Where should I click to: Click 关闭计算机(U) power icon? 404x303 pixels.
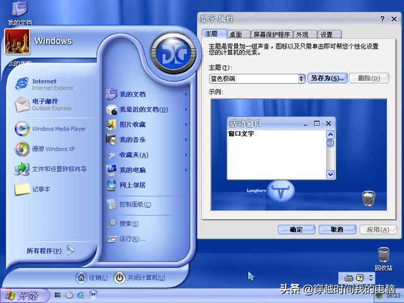[x=119, y=278]
